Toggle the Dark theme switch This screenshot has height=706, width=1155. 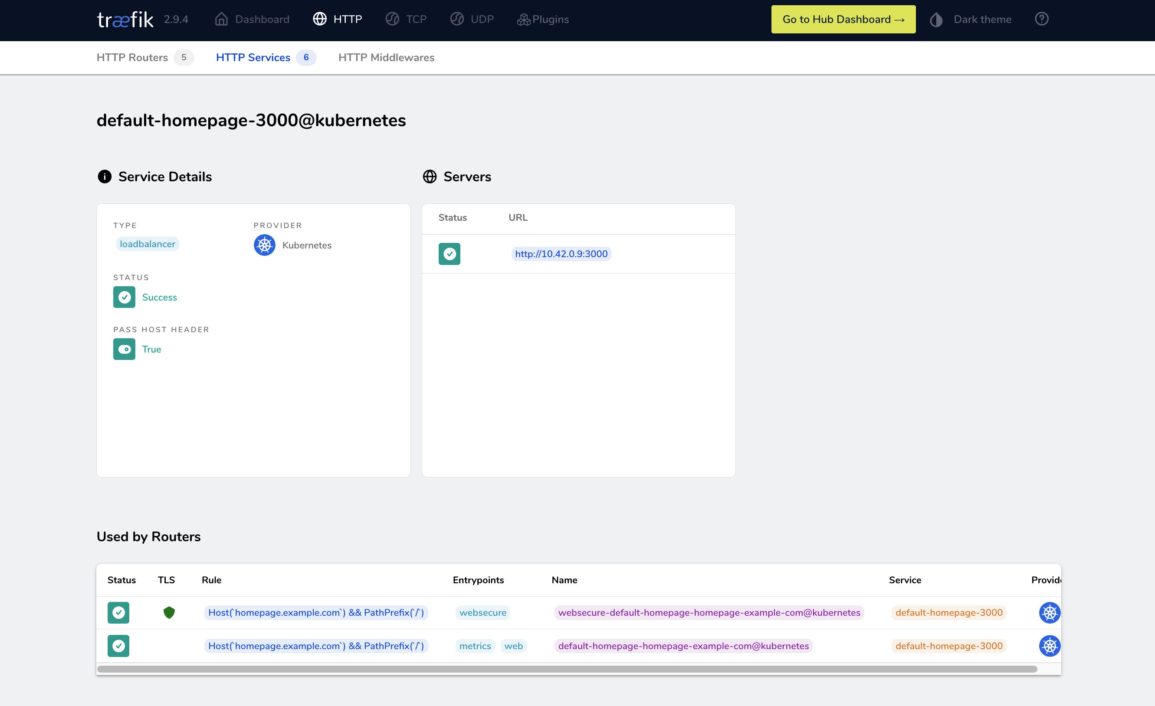[936, 19]
